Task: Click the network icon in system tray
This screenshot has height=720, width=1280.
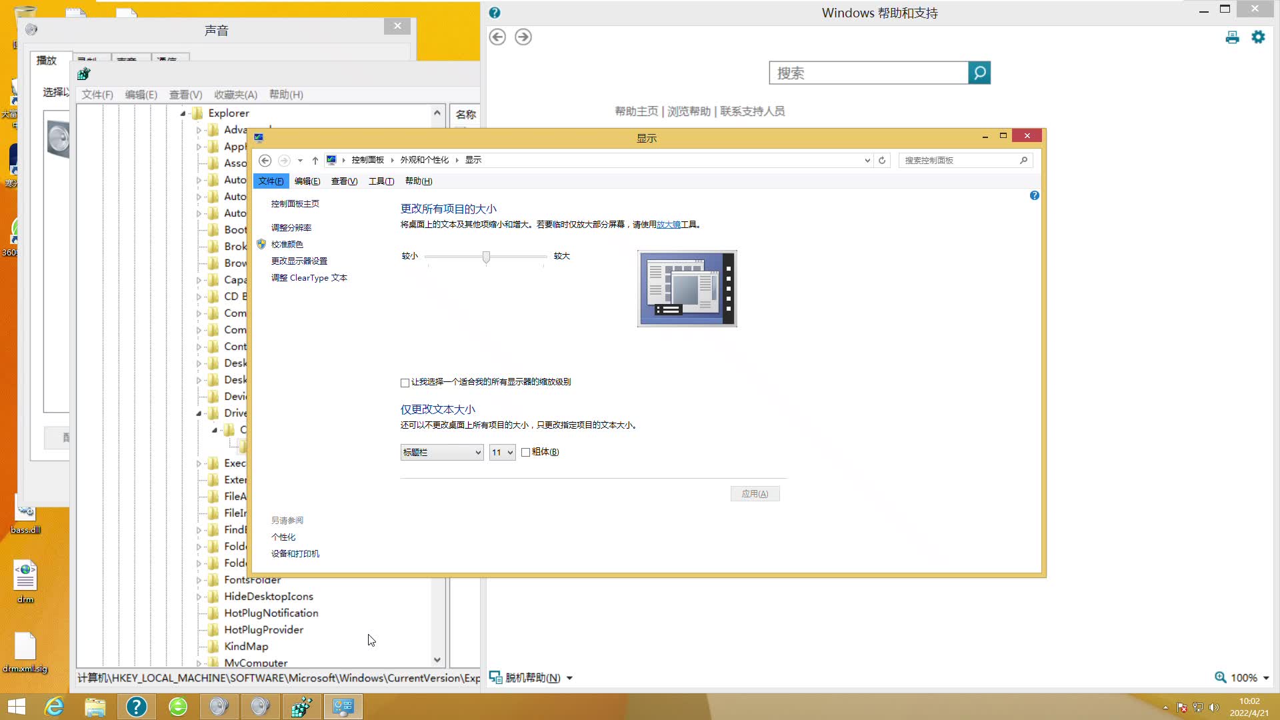Action: 1198,707
